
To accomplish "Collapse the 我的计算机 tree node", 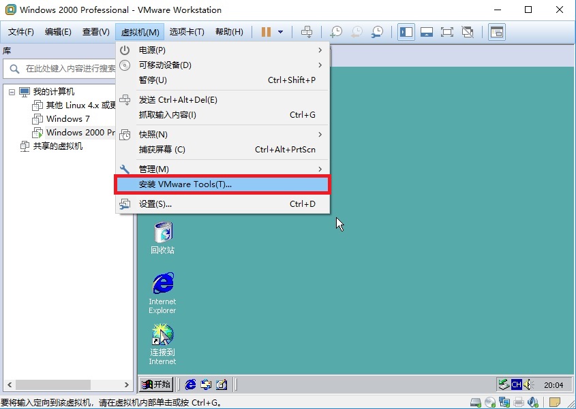I will coord(12,92).
